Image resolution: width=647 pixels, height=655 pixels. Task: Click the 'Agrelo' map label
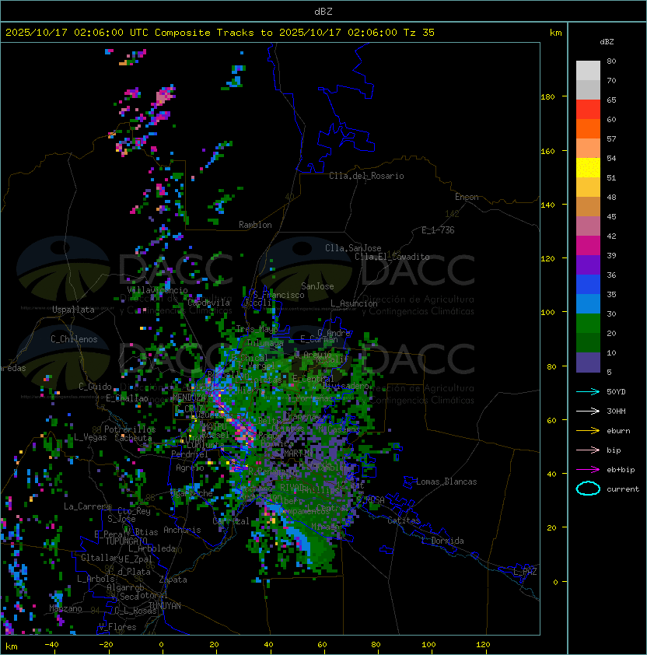[190, 468]
